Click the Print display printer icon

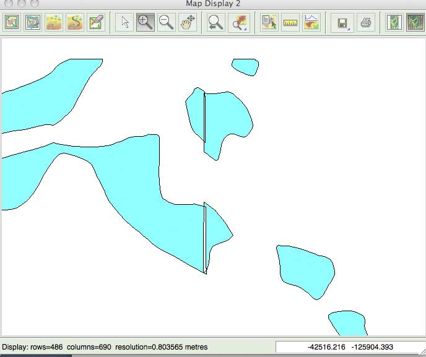point(366,22)
